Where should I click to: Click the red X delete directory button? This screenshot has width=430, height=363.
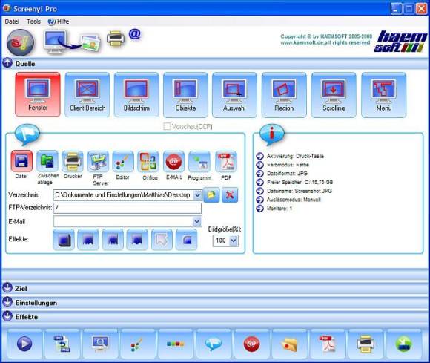(230, 195)
